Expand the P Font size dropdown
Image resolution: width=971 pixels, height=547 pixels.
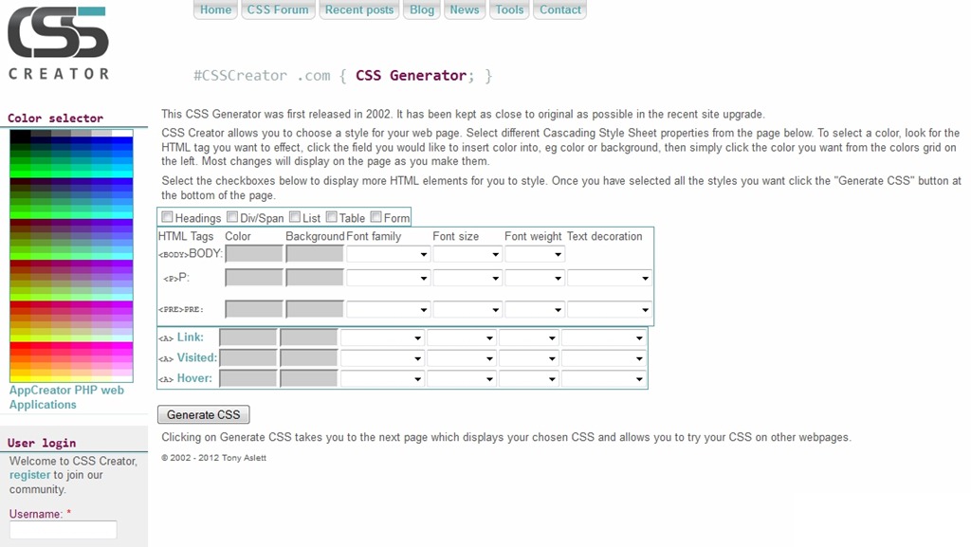(x=467, y=279)
